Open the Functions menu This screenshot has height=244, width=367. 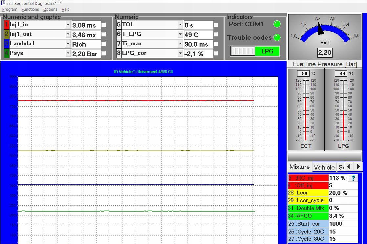click(x=30, y=10)
